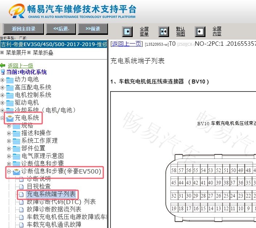The width and height of the screenshot is (256, 228).
Task: Expand the 系统工作原理 node
Action: 9,141
